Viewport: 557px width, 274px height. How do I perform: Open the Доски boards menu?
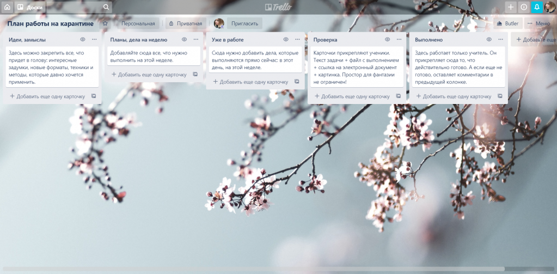point(30,7)
